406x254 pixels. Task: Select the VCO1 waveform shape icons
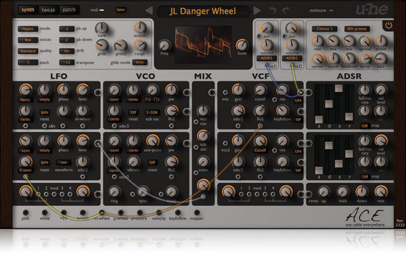point(152,100)
